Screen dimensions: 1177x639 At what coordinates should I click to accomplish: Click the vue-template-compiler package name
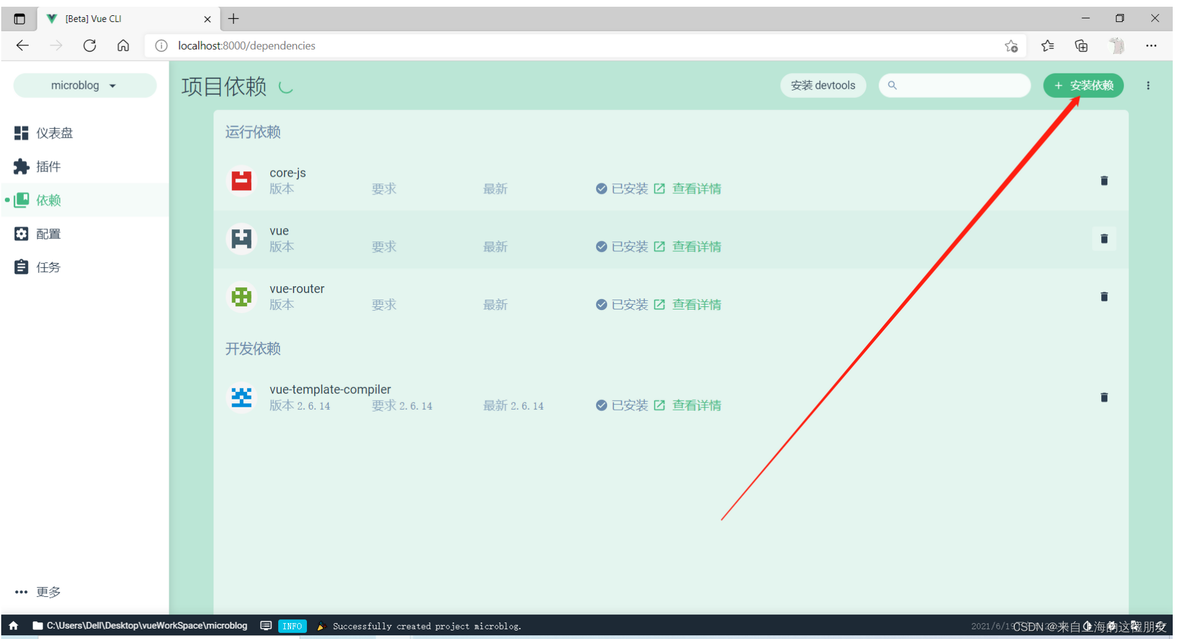(x=330, y=390)
